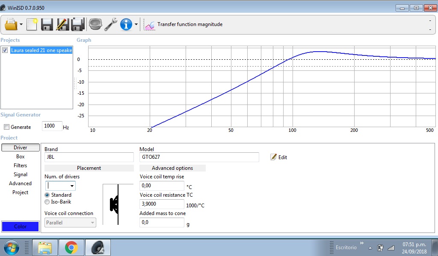Open File Explorer from taskbar
Screen dimensions: 438x256
pyautogui.click(x=45, y=247)
